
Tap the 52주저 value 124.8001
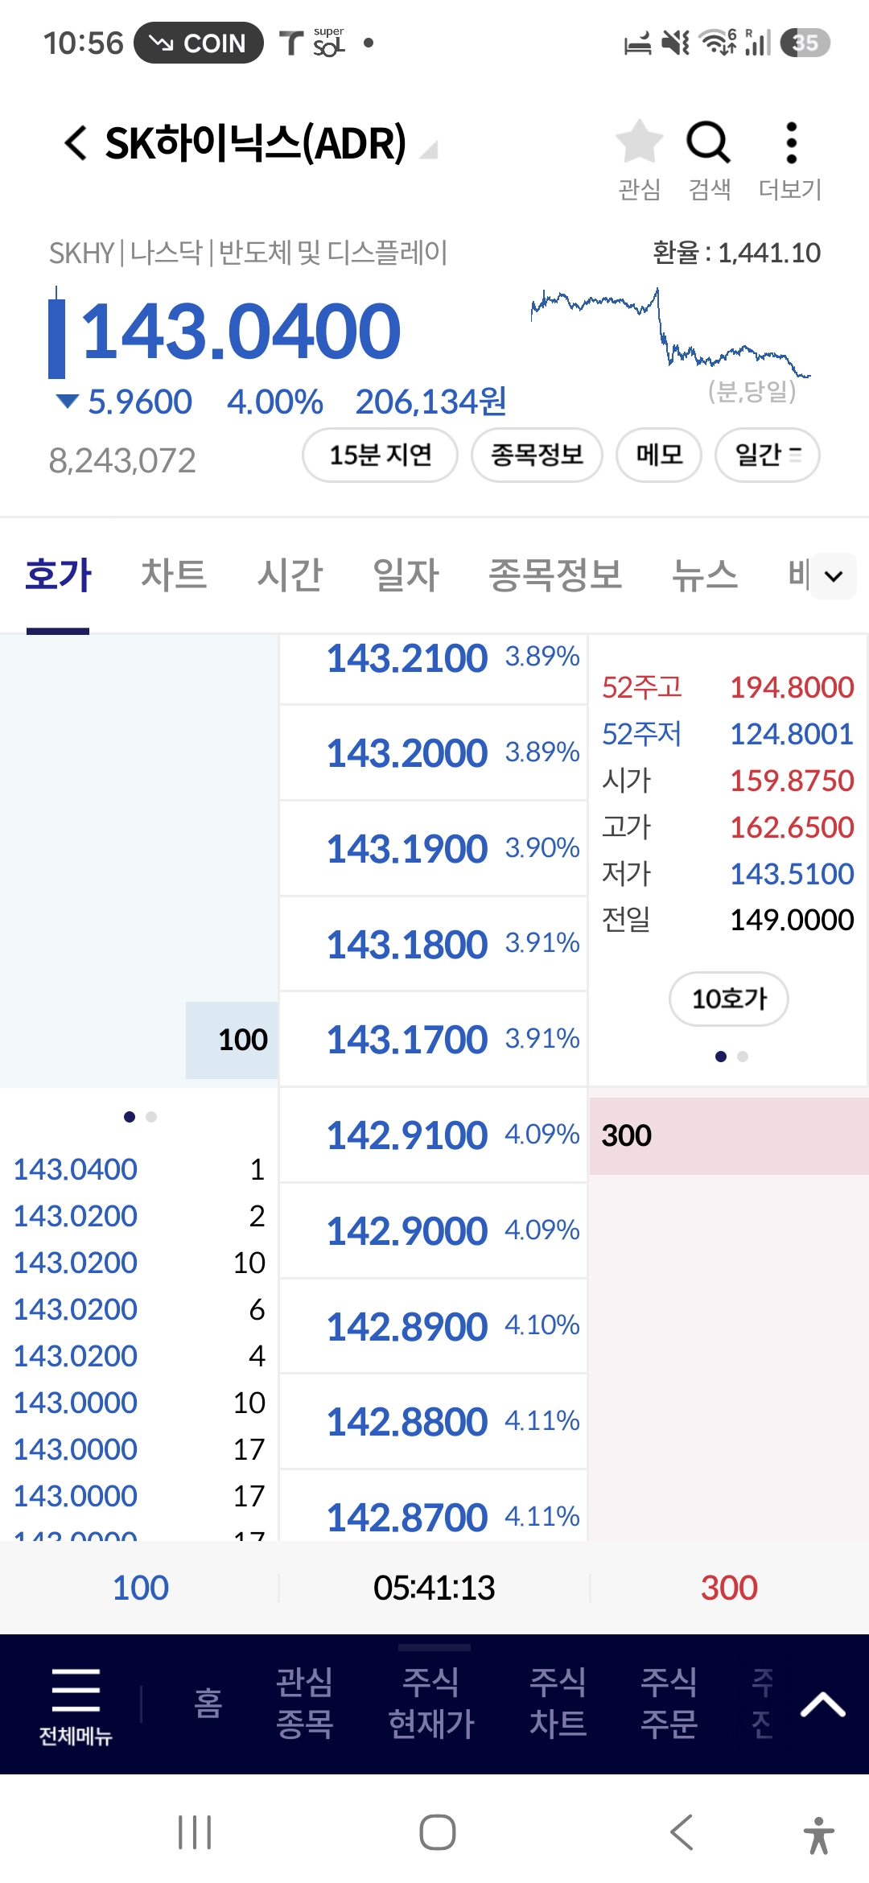click(792, 734)
